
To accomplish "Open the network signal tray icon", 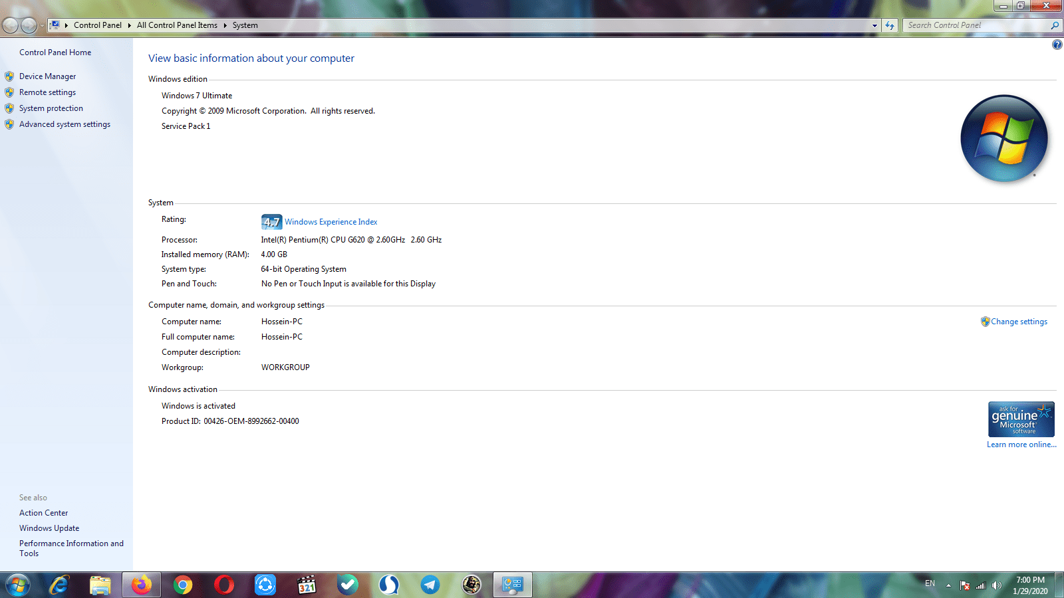I will tap(980, 585).
